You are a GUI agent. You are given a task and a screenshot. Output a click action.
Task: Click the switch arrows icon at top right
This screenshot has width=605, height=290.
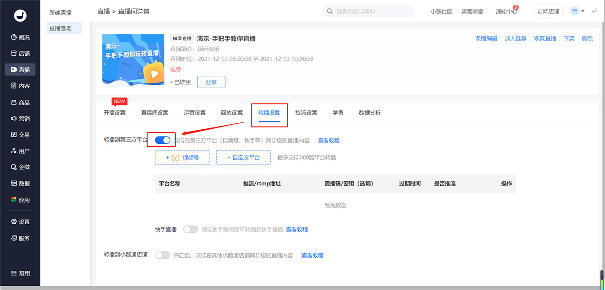[593, 11]
